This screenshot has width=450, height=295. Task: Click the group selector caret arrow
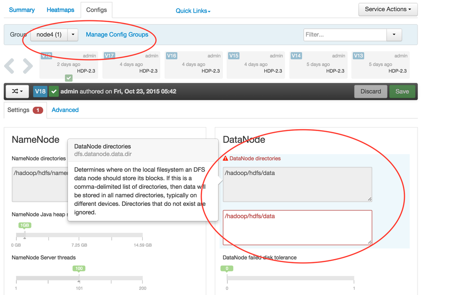(73, 34)
